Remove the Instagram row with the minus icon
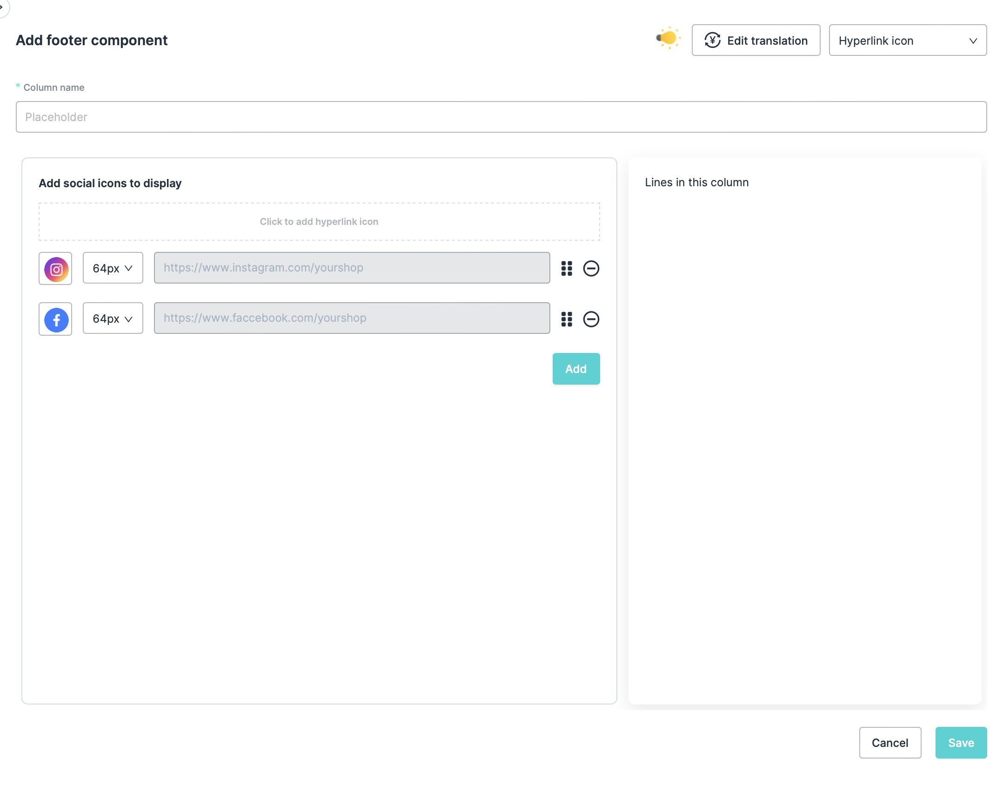The width and height of the screenshot is (1003, 786). tap(591, 269)
